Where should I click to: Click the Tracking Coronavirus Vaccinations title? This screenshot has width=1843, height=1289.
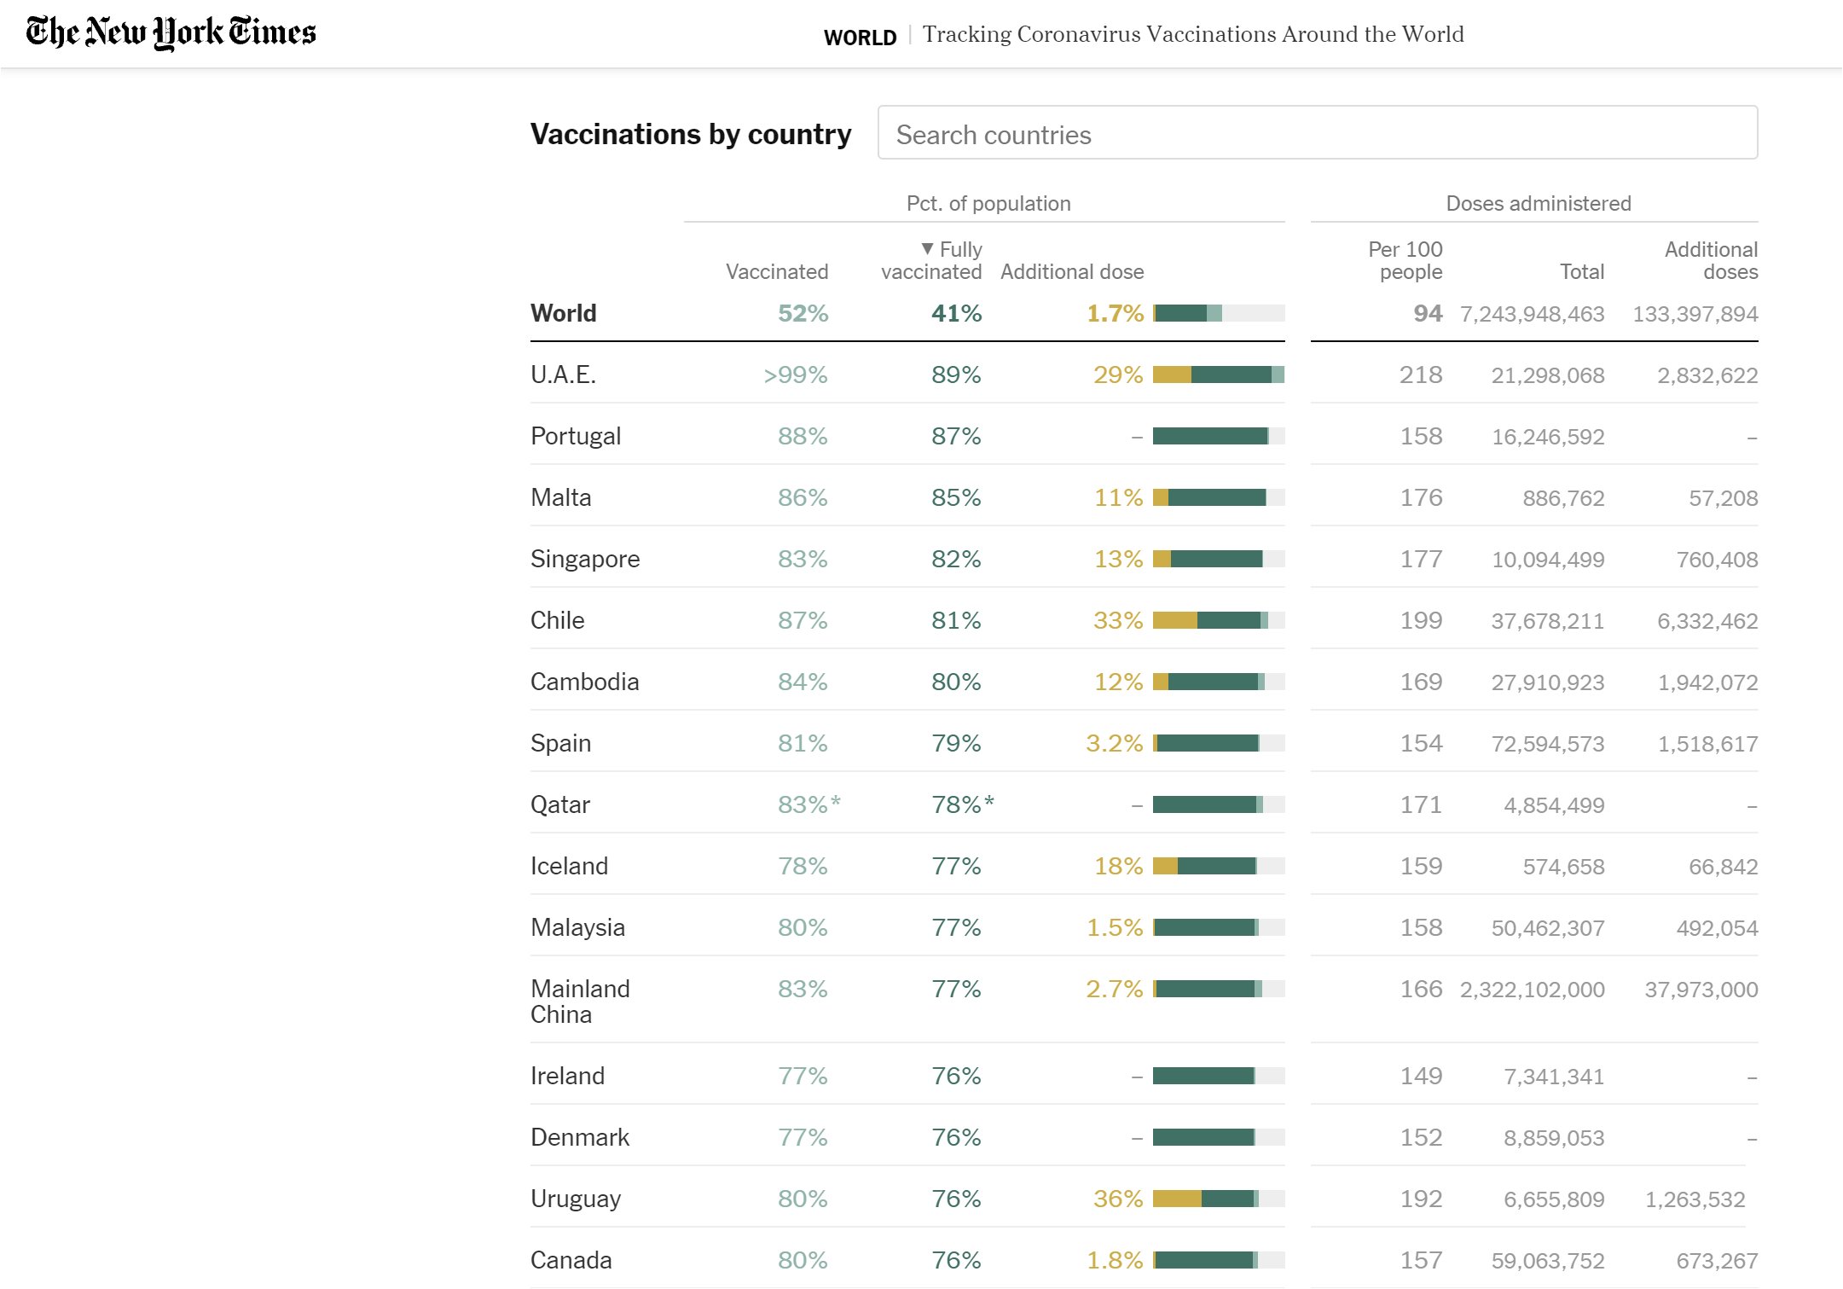pos(1192,34)
